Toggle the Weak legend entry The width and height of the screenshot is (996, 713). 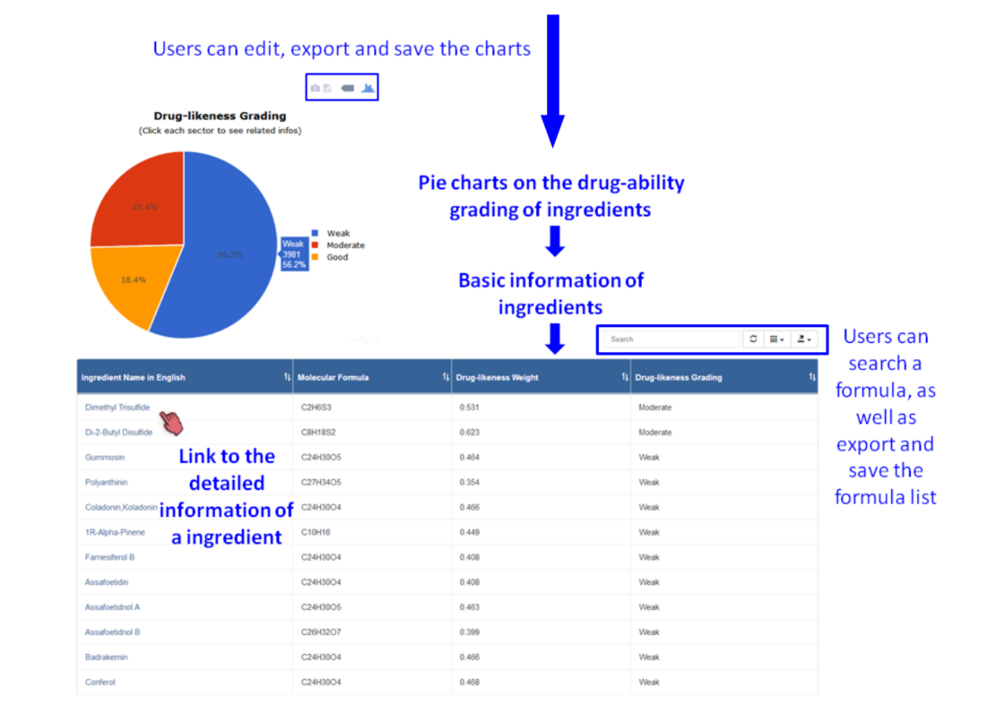pyautogui.click(x=337, y=234)
